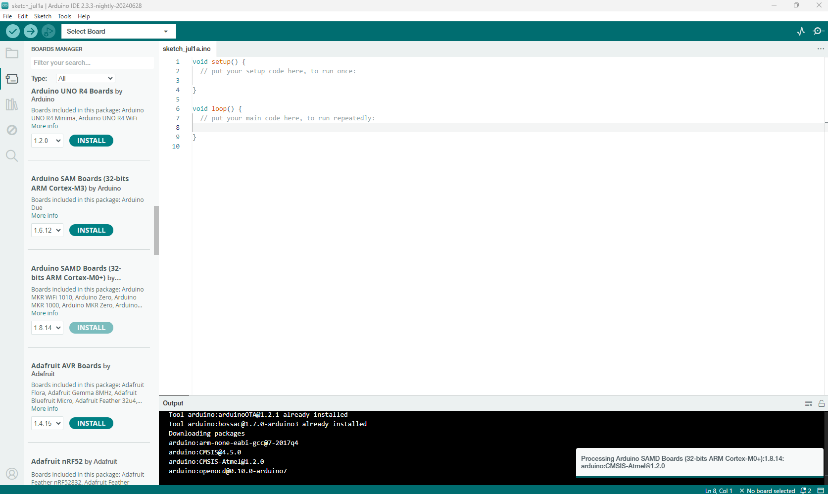The width and height of the screenshot is (828, 494).
Task: Open the user account profile icon
Action: [x=12, y=474]
